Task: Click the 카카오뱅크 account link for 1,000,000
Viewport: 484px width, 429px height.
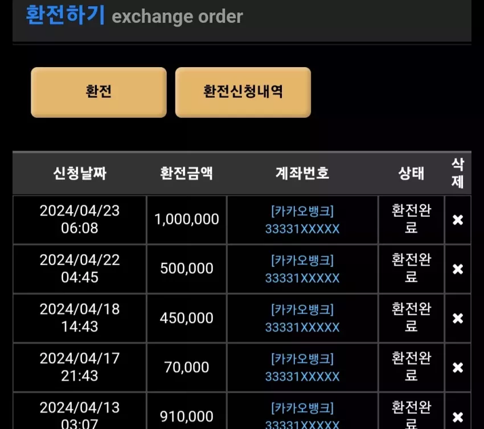Action: pos(302,220)
